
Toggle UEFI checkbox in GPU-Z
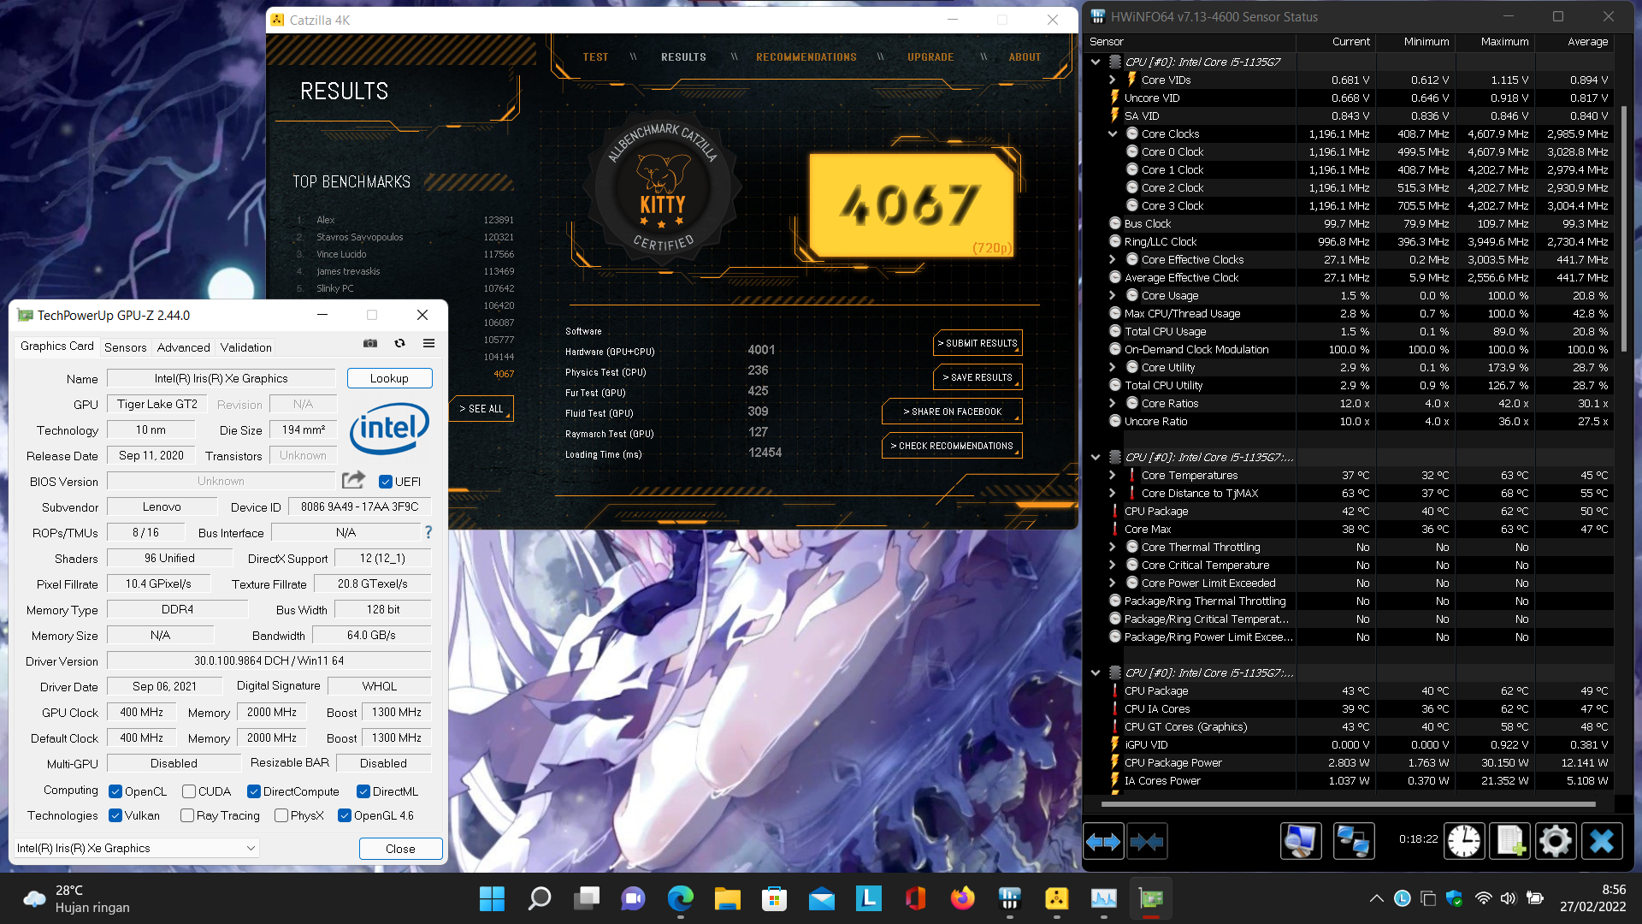(x=386, y=482)
